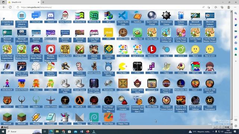Launch Mario icon
The width and height of the screenshot is (239, 134).
(x=36, y=83)
